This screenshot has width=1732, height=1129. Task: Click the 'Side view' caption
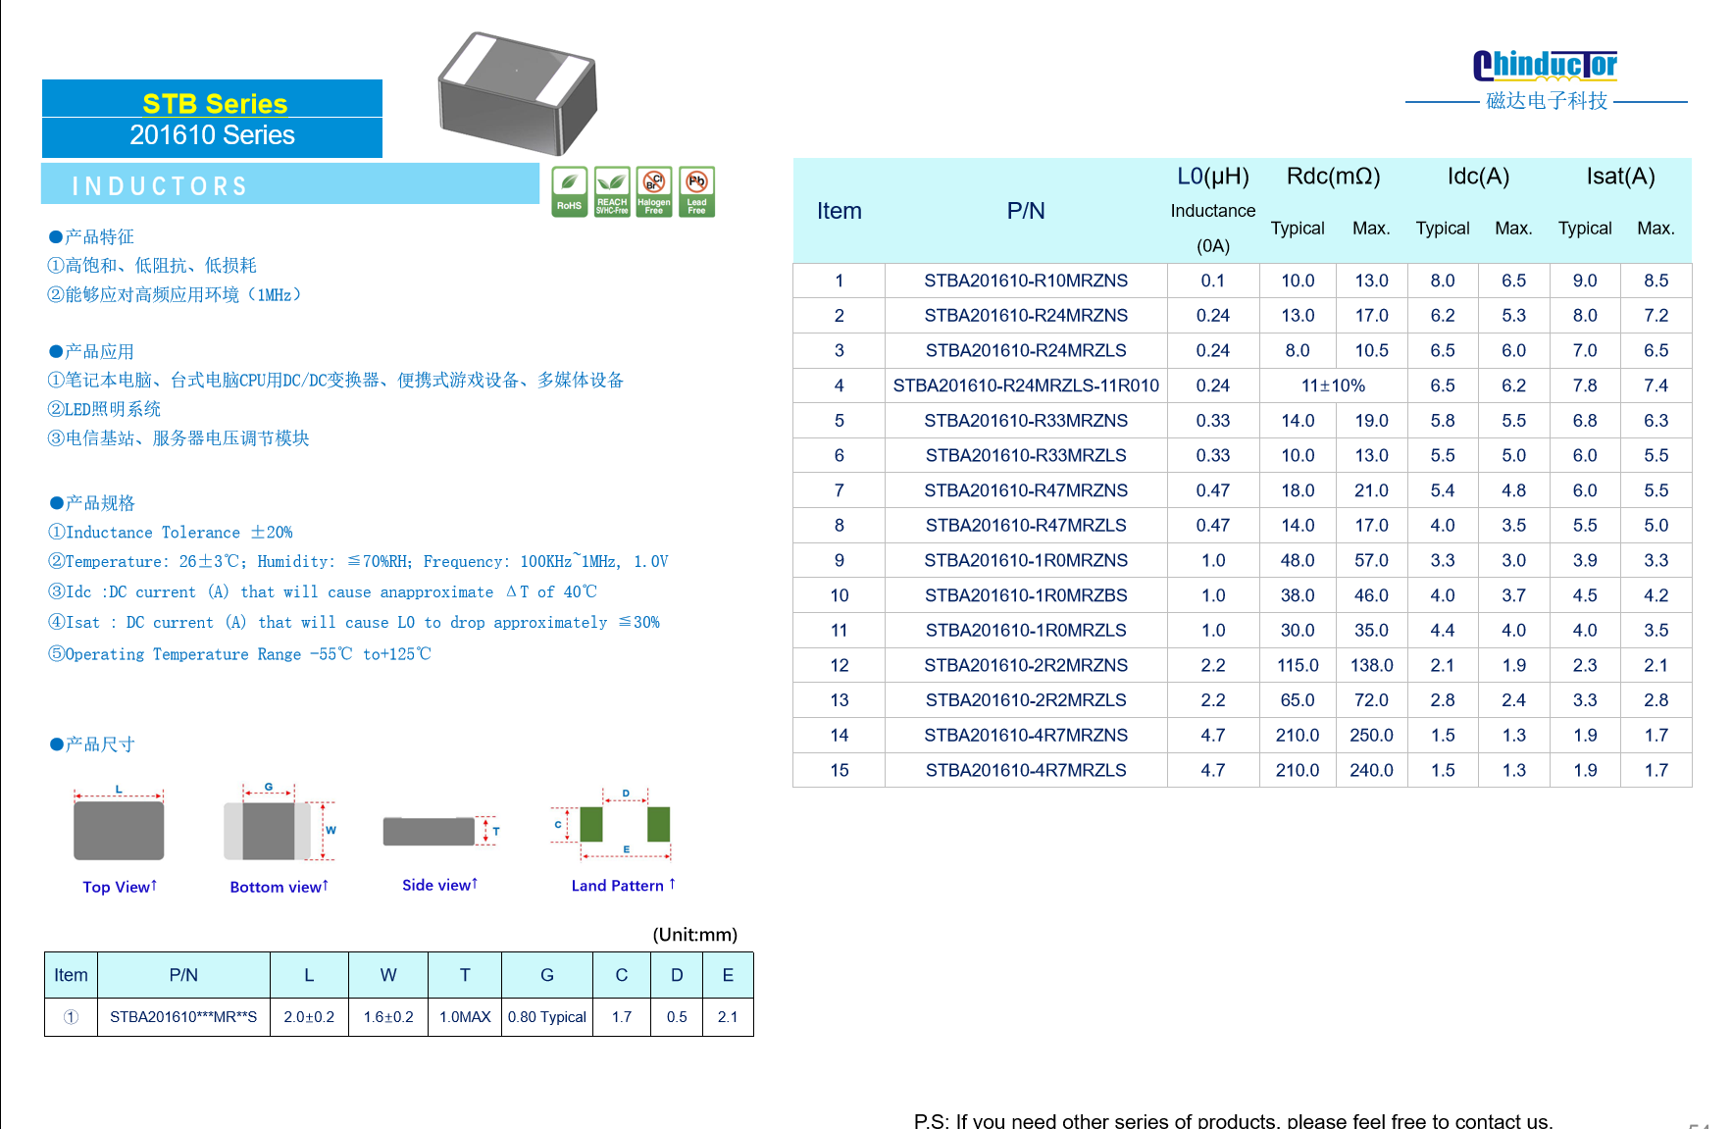tap(440, 885)
